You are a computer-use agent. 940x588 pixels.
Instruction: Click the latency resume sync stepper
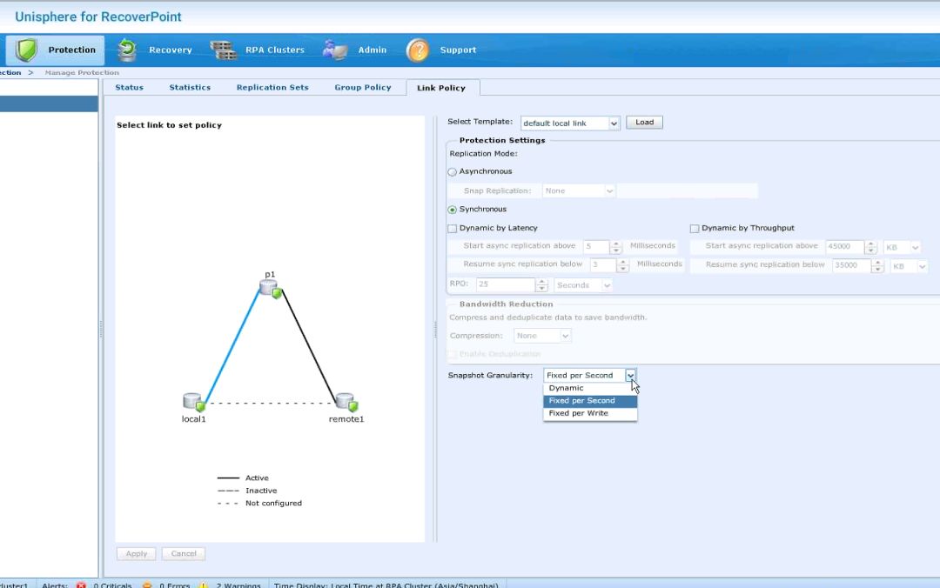click(623, 265)
